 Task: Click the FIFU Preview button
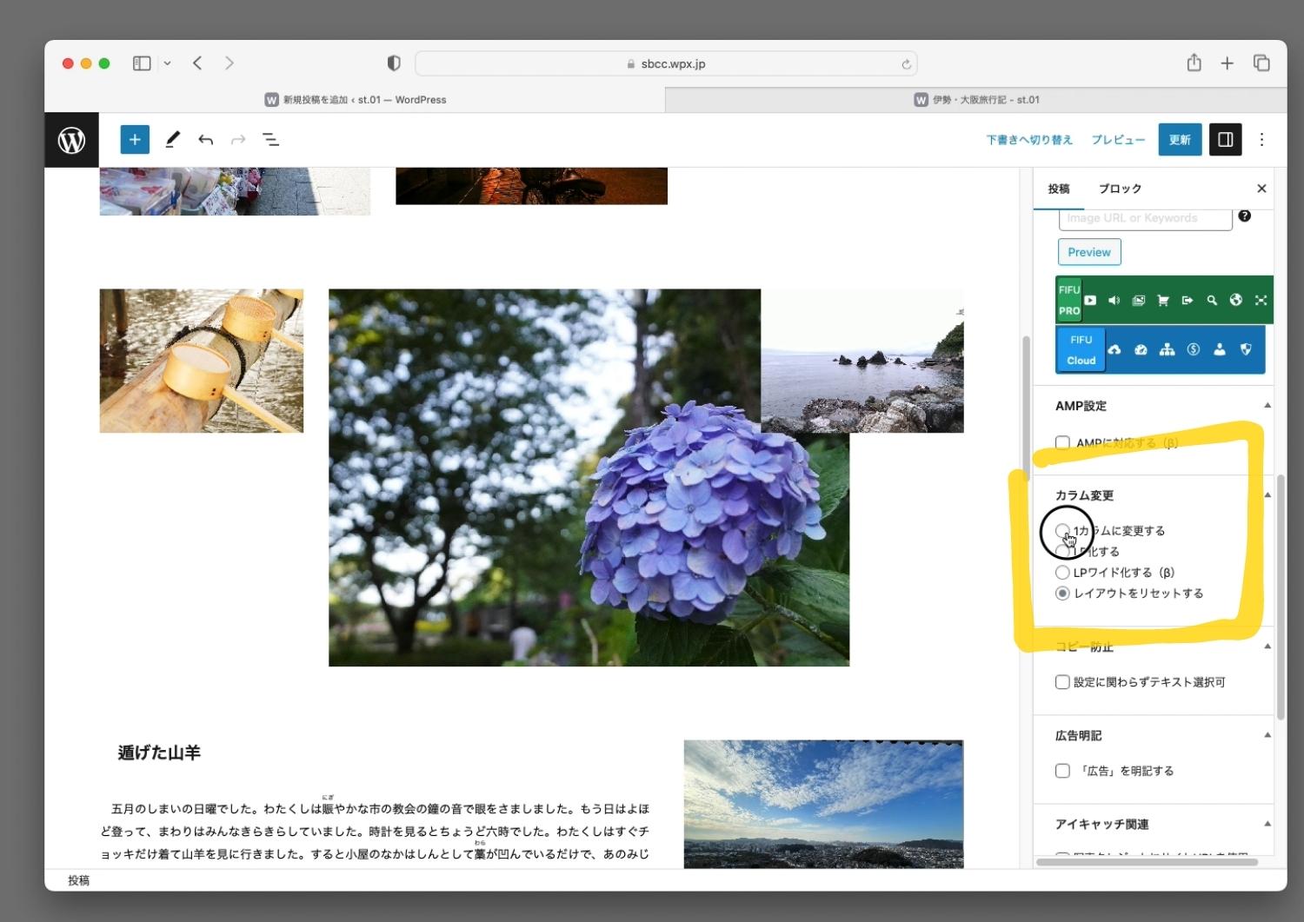(x=1089, y=252)
